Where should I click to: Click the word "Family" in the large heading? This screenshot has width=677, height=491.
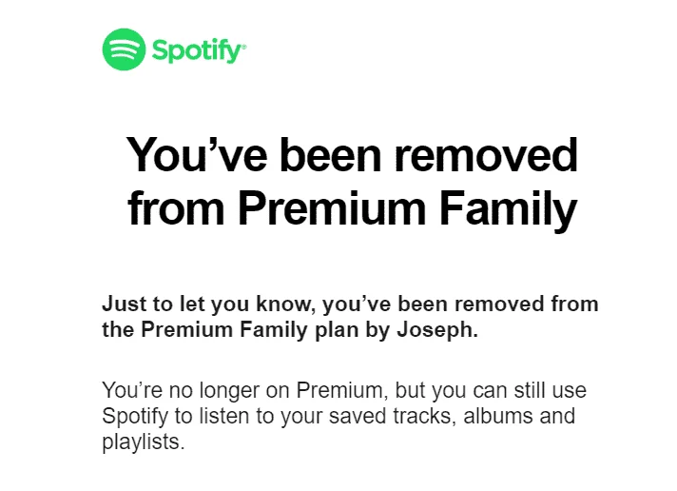[508, 209]
